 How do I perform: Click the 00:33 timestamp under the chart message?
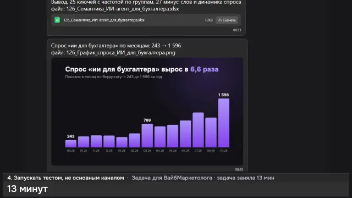point(239,169)
